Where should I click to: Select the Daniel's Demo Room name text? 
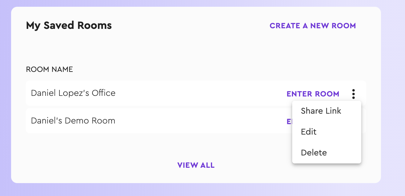tap(73, 121)
